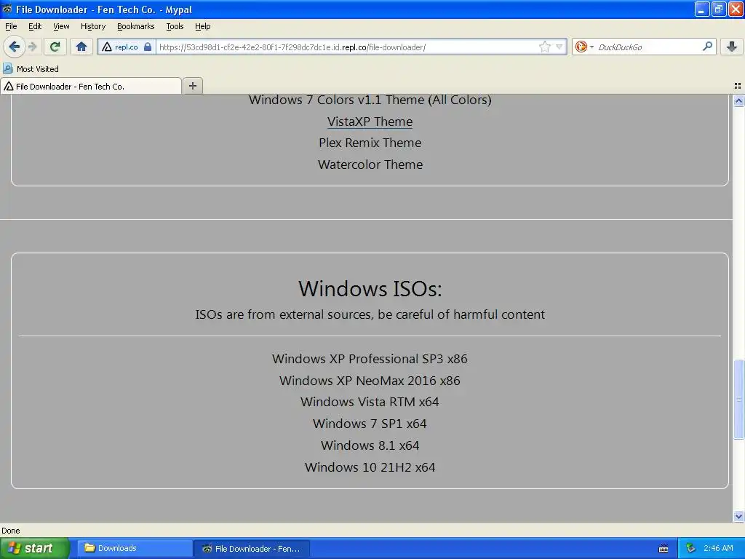The height and width of the screenshot is (559, 745).
Task: Click the vertical scrollbar thumb
Action: (739, 400)
